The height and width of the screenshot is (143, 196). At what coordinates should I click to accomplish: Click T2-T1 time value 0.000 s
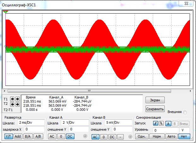[32, 110]
